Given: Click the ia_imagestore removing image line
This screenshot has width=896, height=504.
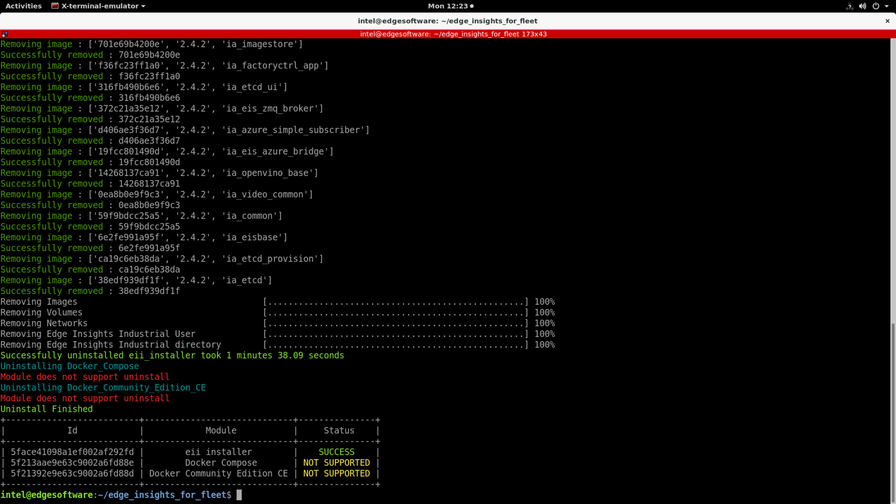Looking at the screenshot, I should coord(151,44).
